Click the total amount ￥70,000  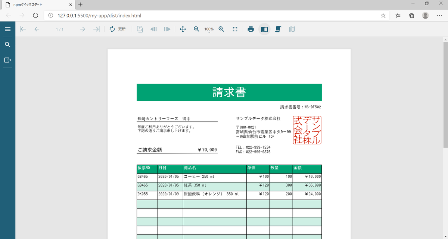pos(207,150)
